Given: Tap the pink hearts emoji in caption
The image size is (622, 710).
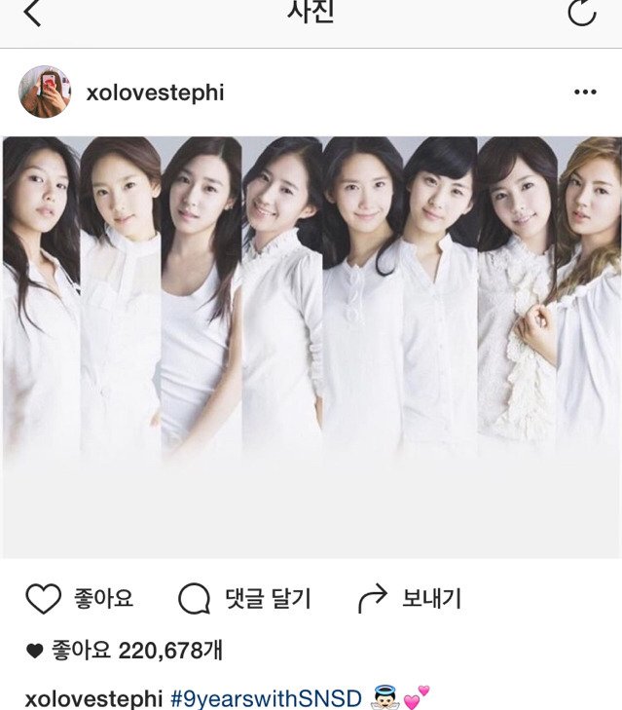Looking at the screenshot, I should click(417, 697).
